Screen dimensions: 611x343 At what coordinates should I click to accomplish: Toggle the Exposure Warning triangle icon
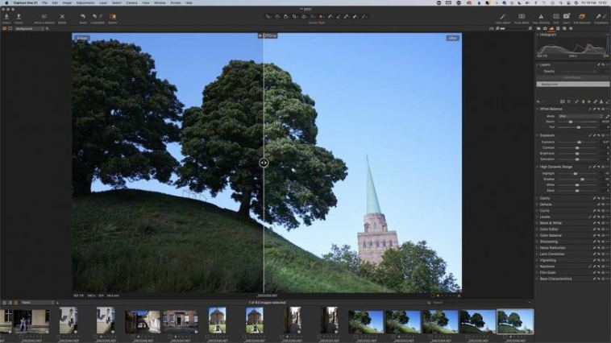tap(540, 17)
